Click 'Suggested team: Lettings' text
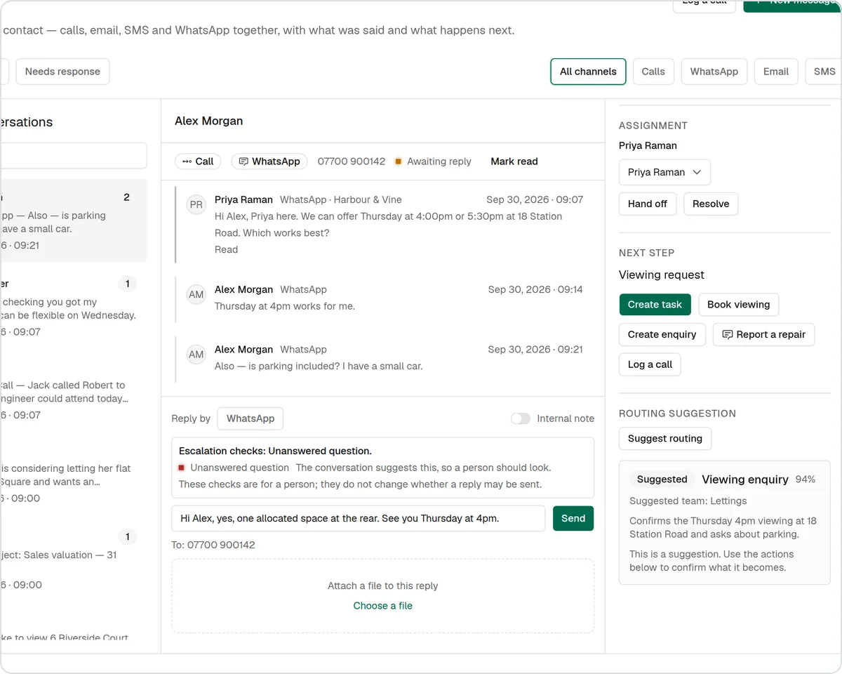 [688, 501]
